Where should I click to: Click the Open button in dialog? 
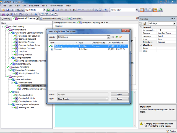(119, 94)
